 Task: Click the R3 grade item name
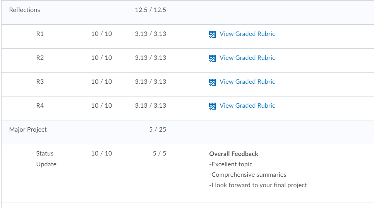(x=40, y=81)
